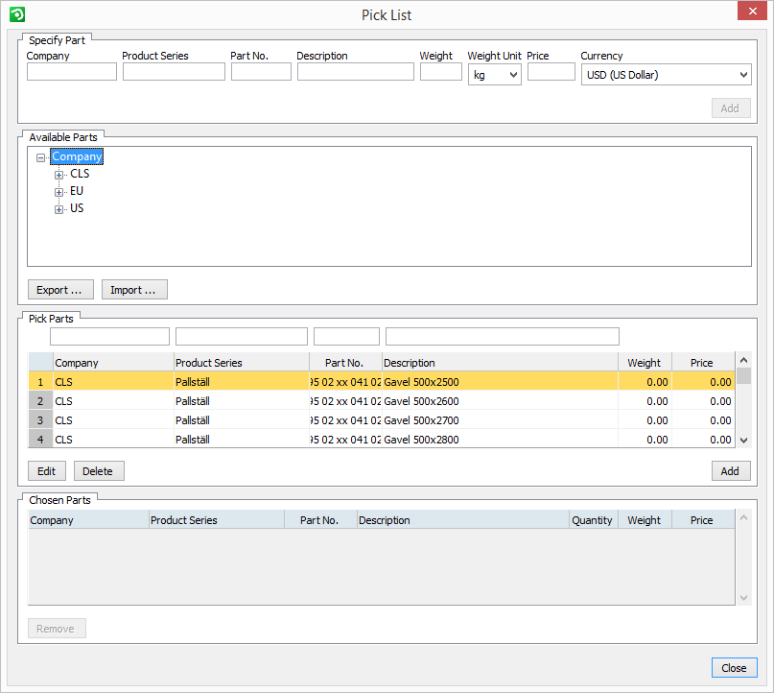Close the Pick List dialog with Close button
Image resolution: width=774 pixels, height=693 pixels.
(734, 668)
